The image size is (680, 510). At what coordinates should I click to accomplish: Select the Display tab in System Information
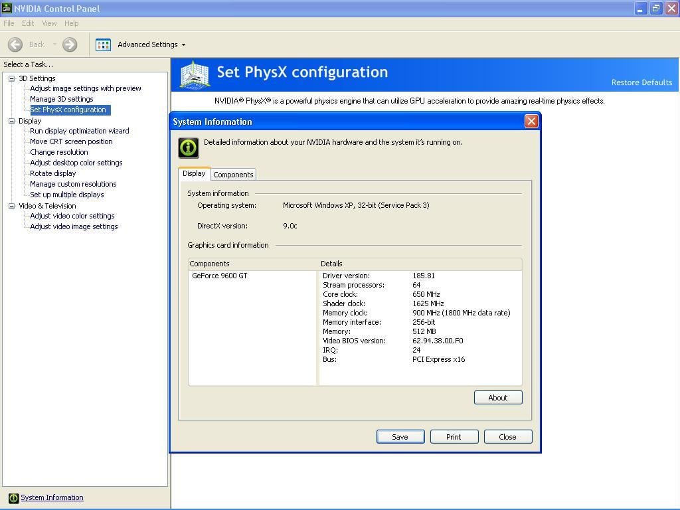click(195, 173)
